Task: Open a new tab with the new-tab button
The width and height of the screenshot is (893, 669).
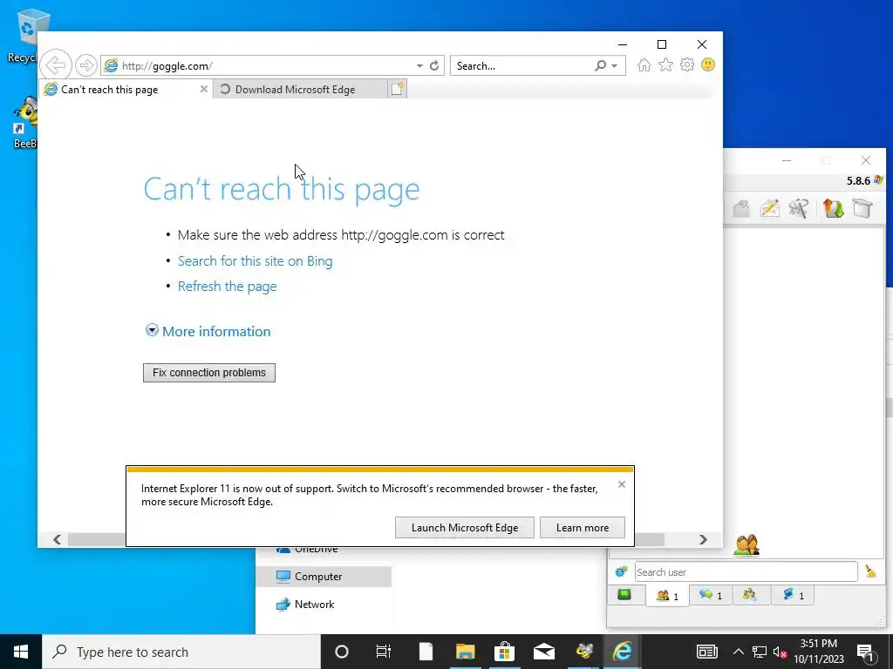Action: [x=398, y=89]
